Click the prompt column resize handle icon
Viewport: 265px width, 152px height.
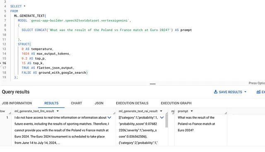tap(226, 113)
